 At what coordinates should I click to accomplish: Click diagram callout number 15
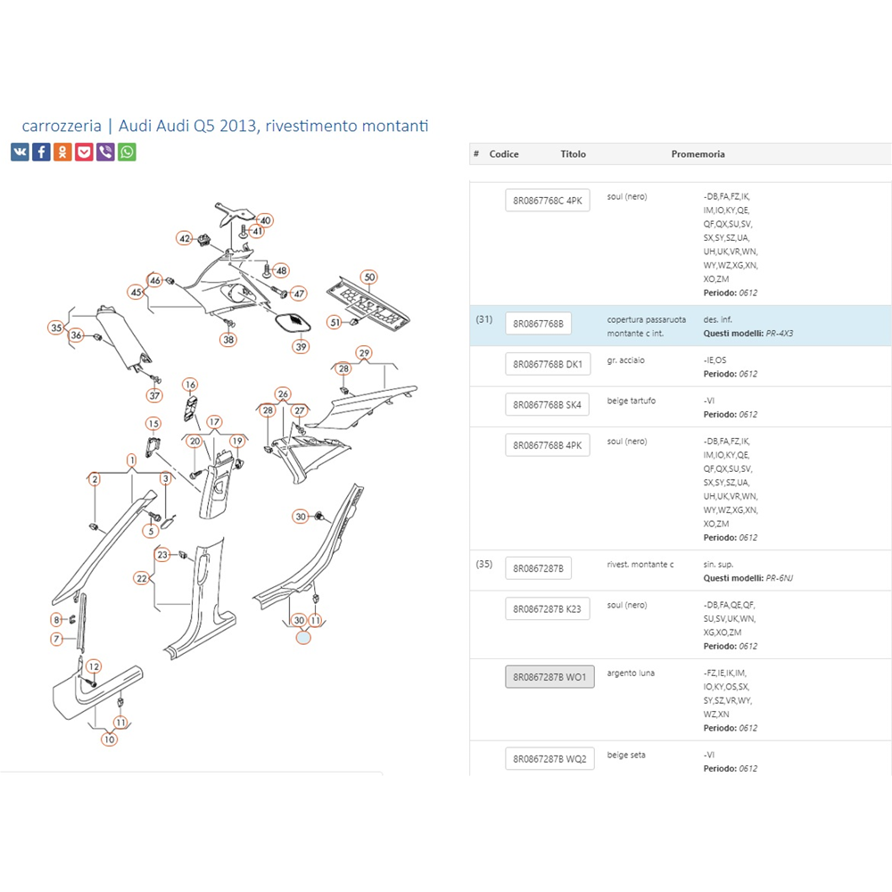point(153,423)
